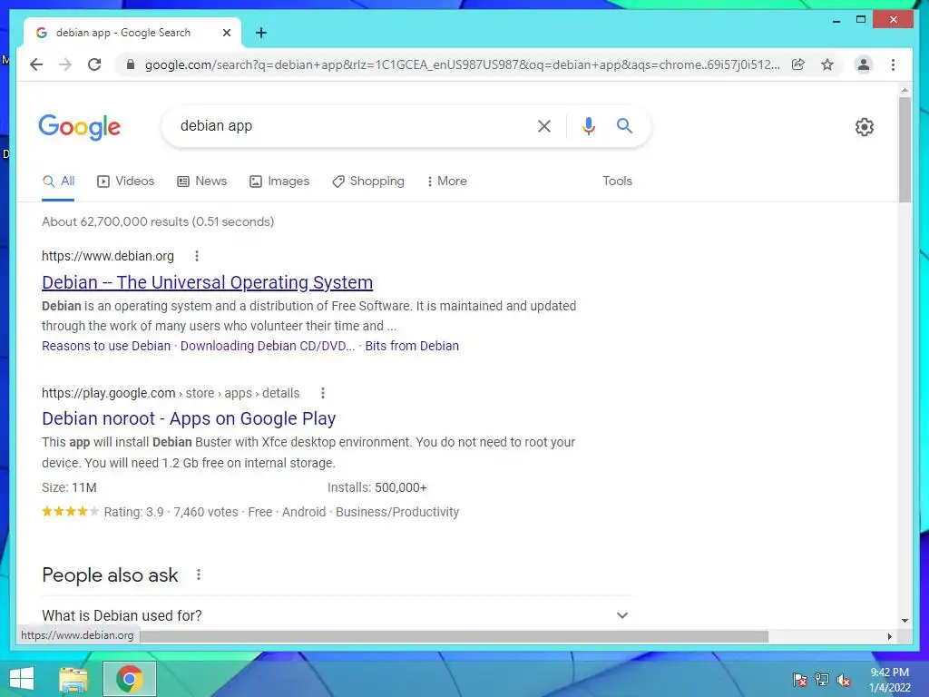Open the People also ask options menu

click(199, 574)
